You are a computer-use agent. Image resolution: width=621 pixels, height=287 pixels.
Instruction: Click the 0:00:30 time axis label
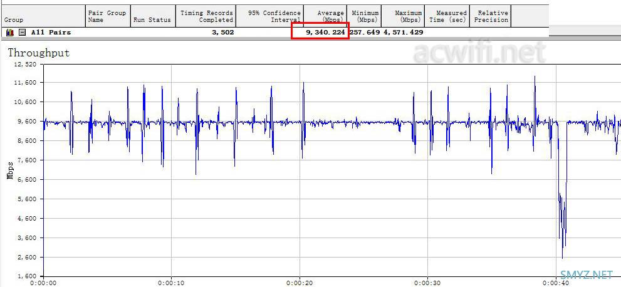click(428, 283)
